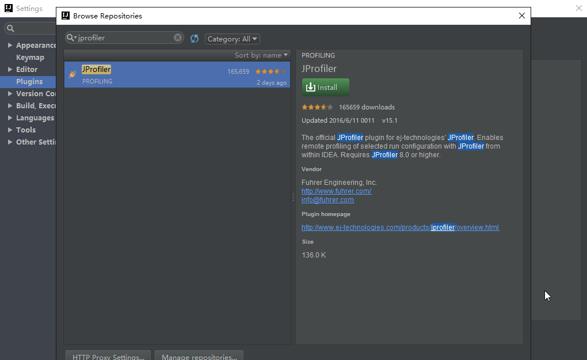Click the Settings window search field

pos(30,28)
